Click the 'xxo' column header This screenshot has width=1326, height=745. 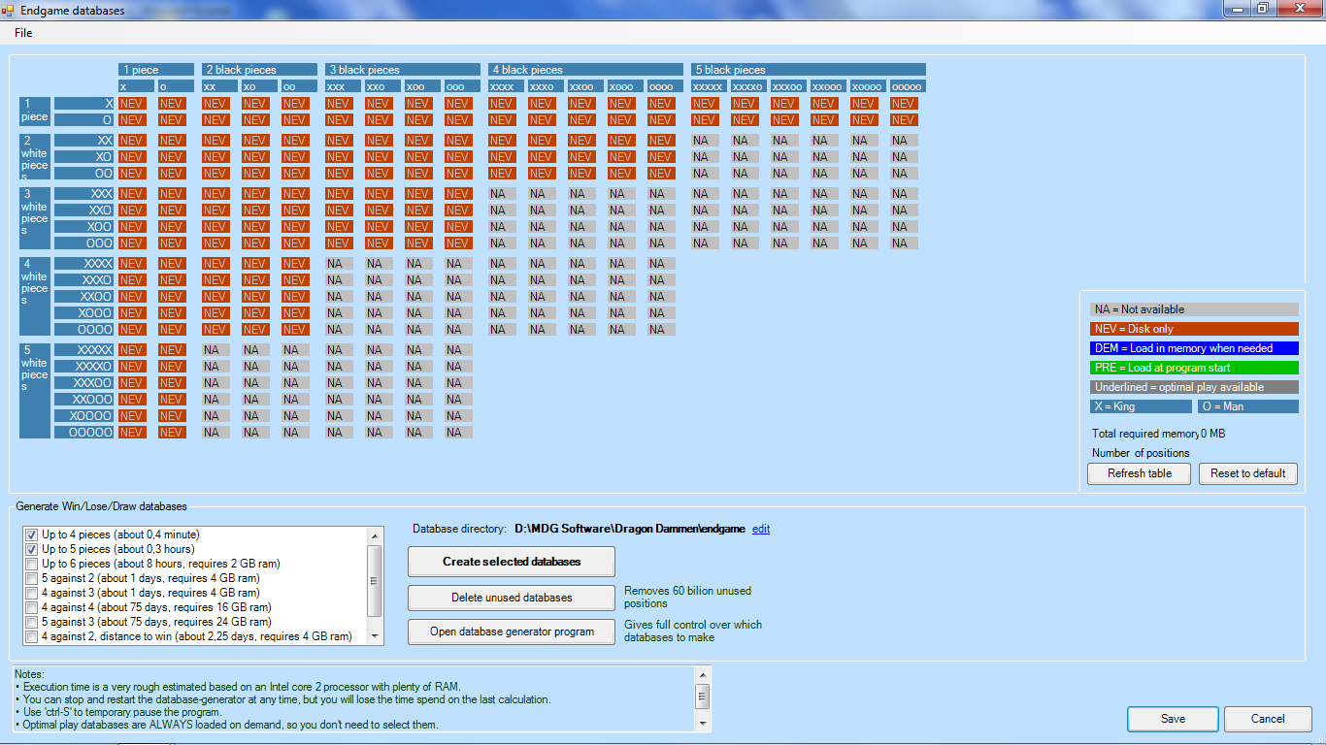coord(382,86)
